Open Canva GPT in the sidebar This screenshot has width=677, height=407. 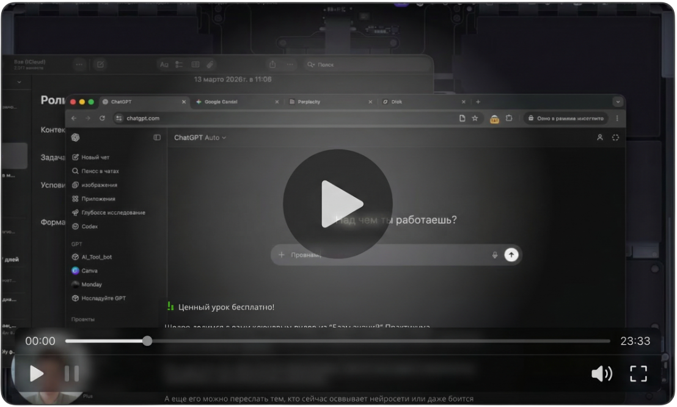(x=89, y=270)
